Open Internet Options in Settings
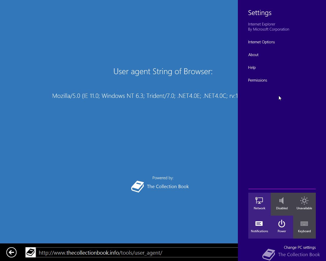Screen dimensions: 326x261 261,42
